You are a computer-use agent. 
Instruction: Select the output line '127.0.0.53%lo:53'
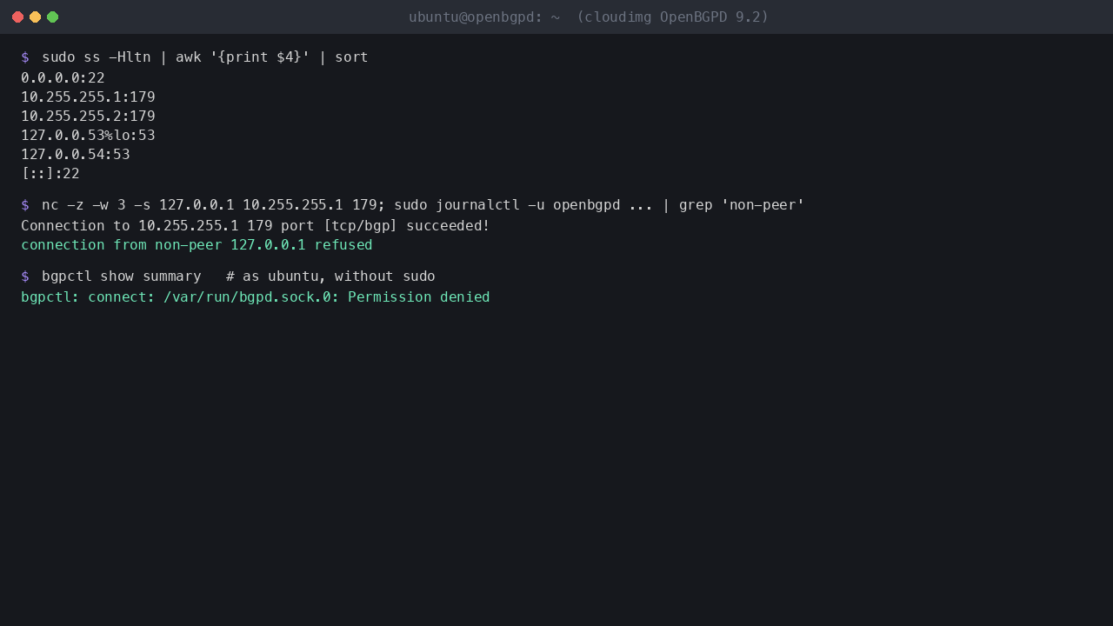pos(88,136)
